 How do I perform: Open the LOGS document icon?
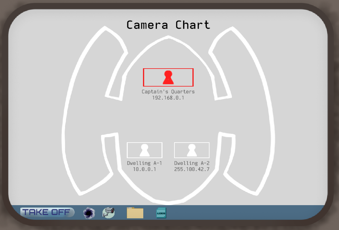coord(161,213)
